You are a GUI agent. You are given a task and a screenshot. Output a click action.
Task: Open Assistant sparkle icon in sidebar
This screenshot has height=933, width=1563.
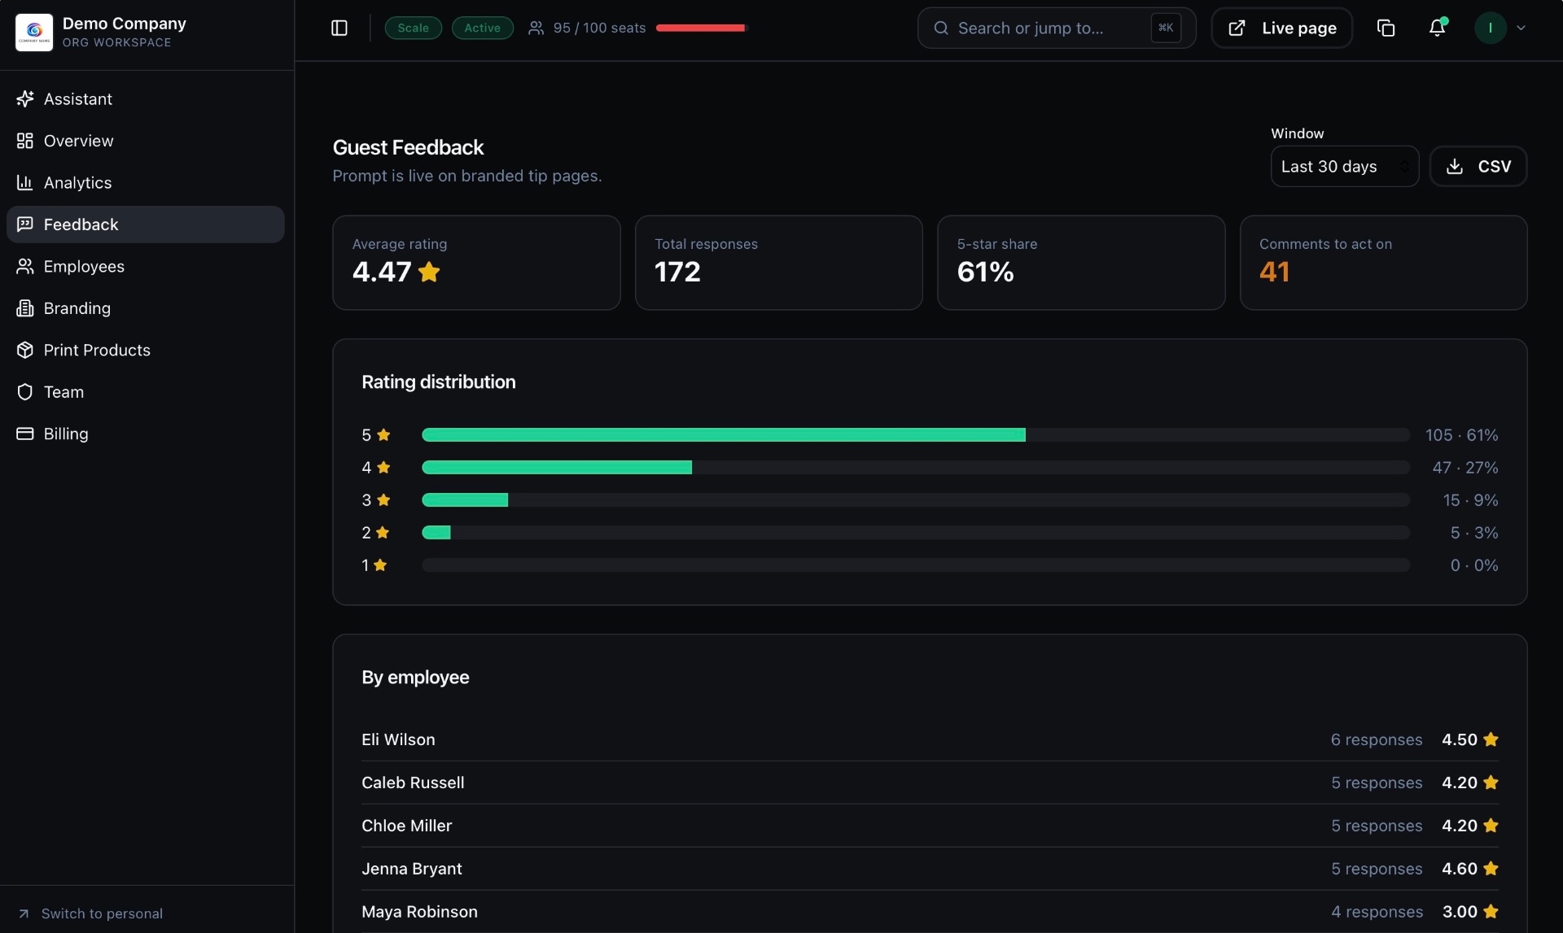[x=25, y=99]
